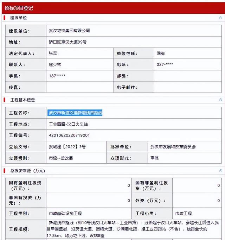
Task: Click the 招标项目登记 header title
Action: pyautogui.click(x=19, y=8)
